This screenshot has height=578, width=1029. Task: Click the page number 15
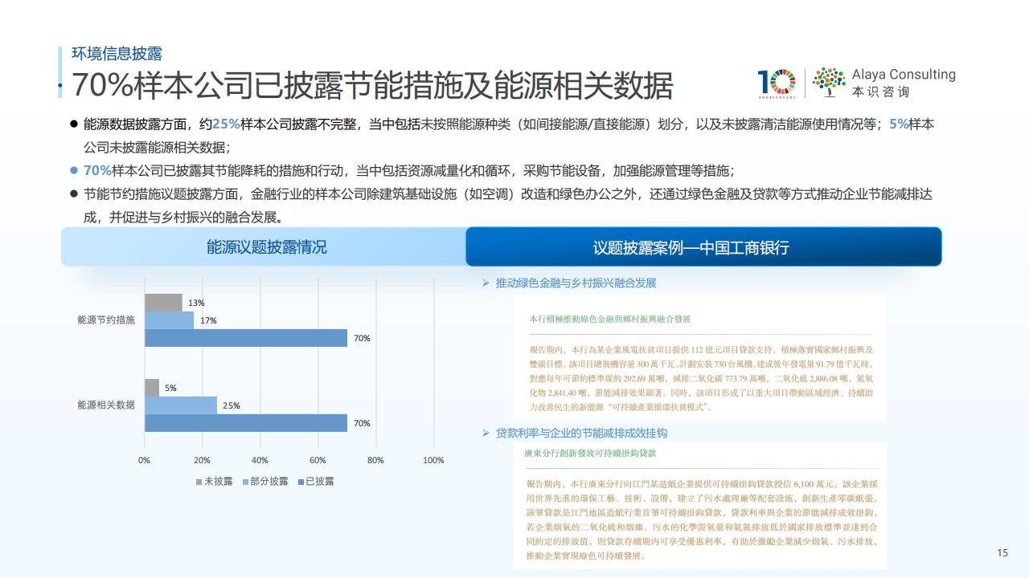click(x=1002, y=552)
